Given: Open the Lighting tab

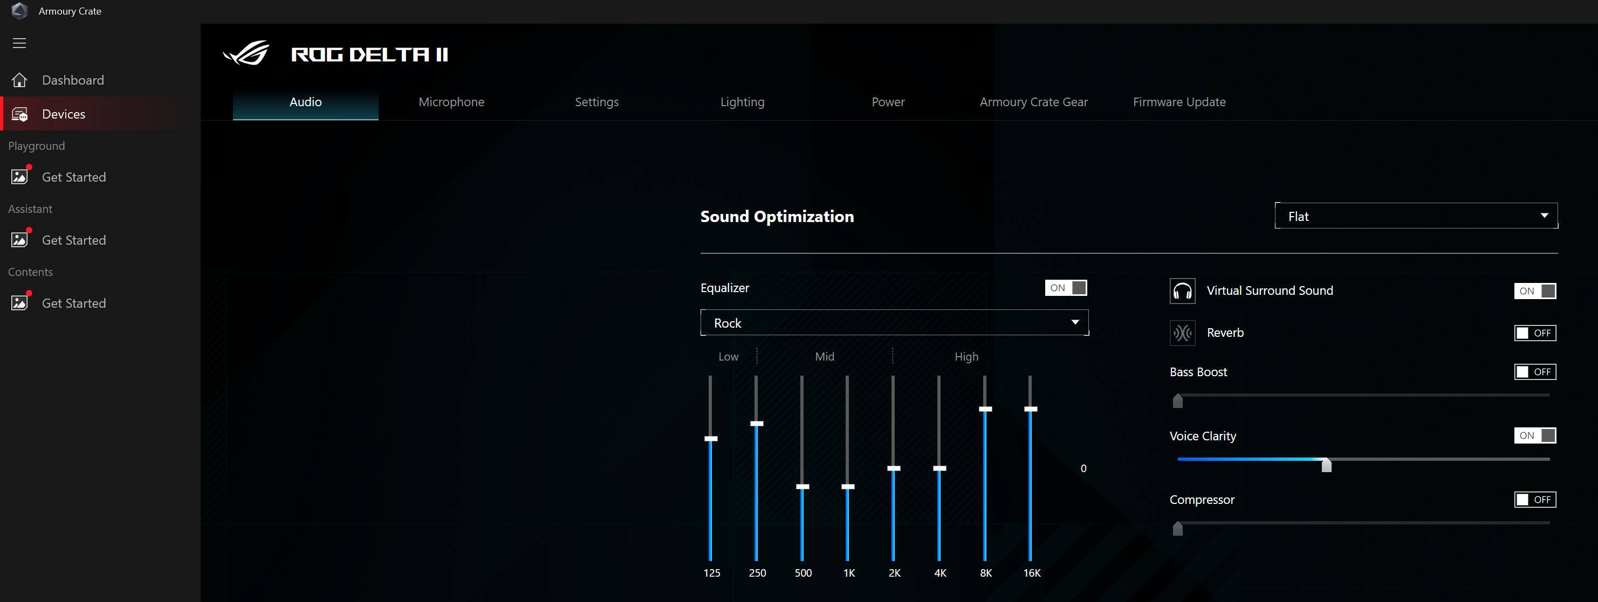Looking at the screenshot, I should [x=742, y=102].
